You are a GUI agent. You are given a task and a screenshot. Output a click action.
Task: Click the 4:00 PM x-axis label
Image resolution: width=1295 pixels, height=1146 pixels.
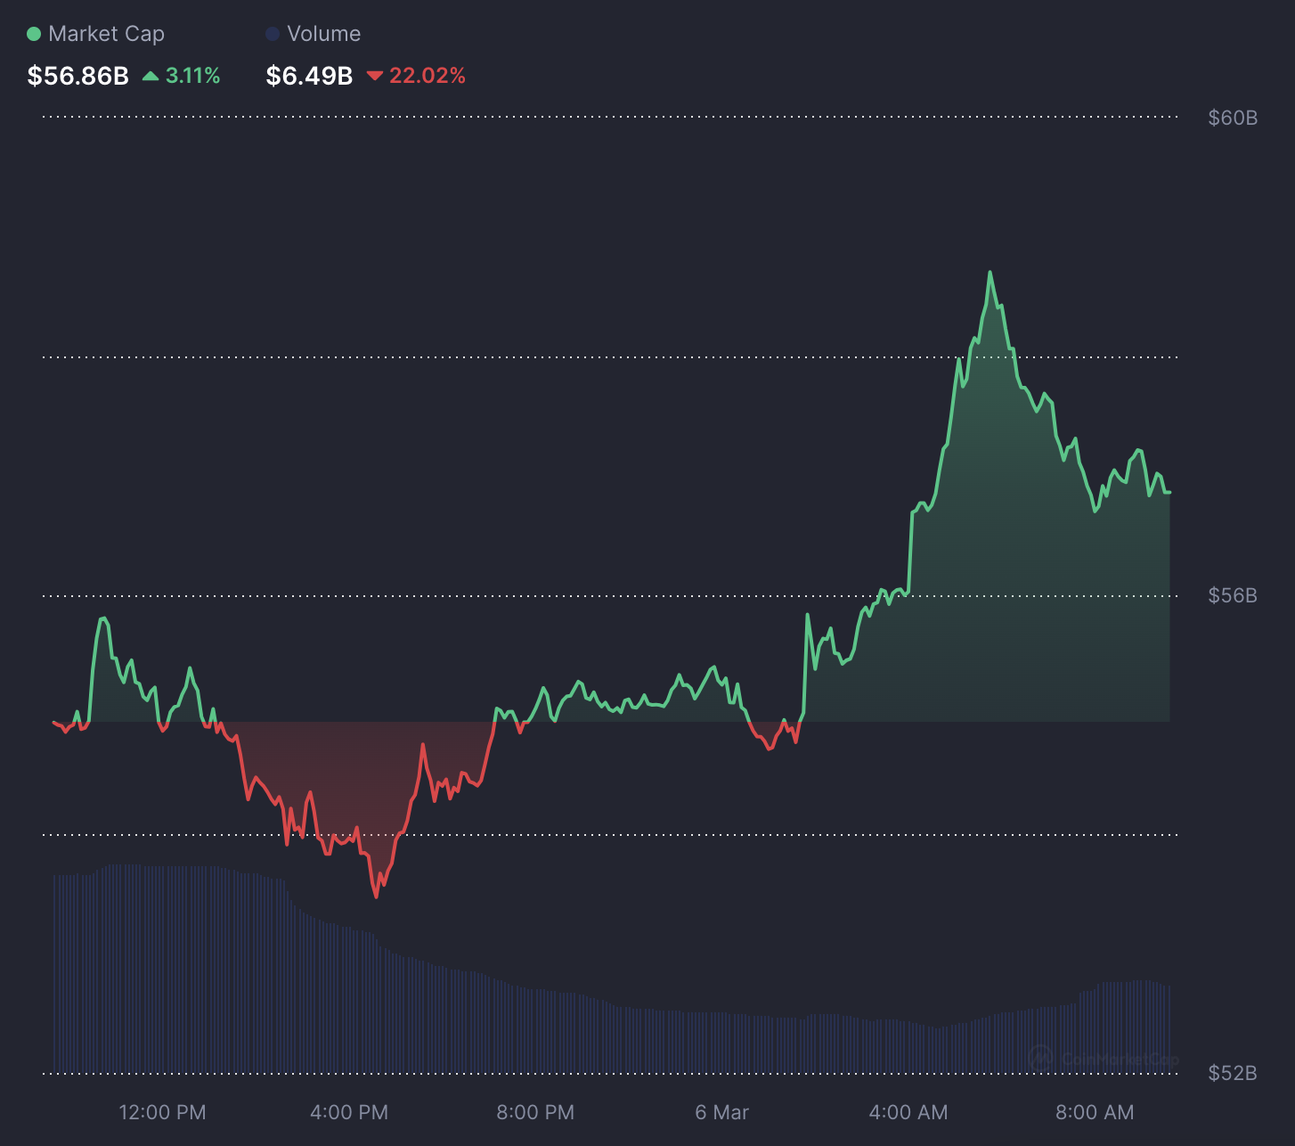pyautogui.click(x=349, y=1112)
